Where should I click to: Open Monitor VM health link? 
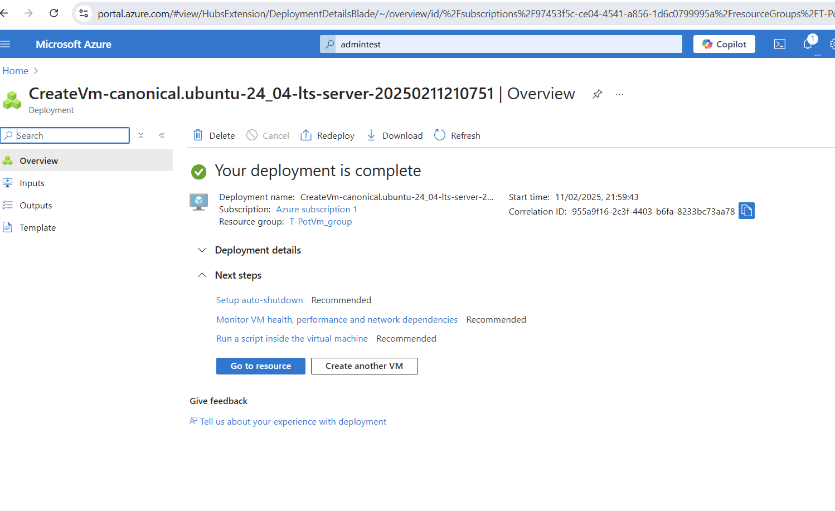tap(337, 320)
